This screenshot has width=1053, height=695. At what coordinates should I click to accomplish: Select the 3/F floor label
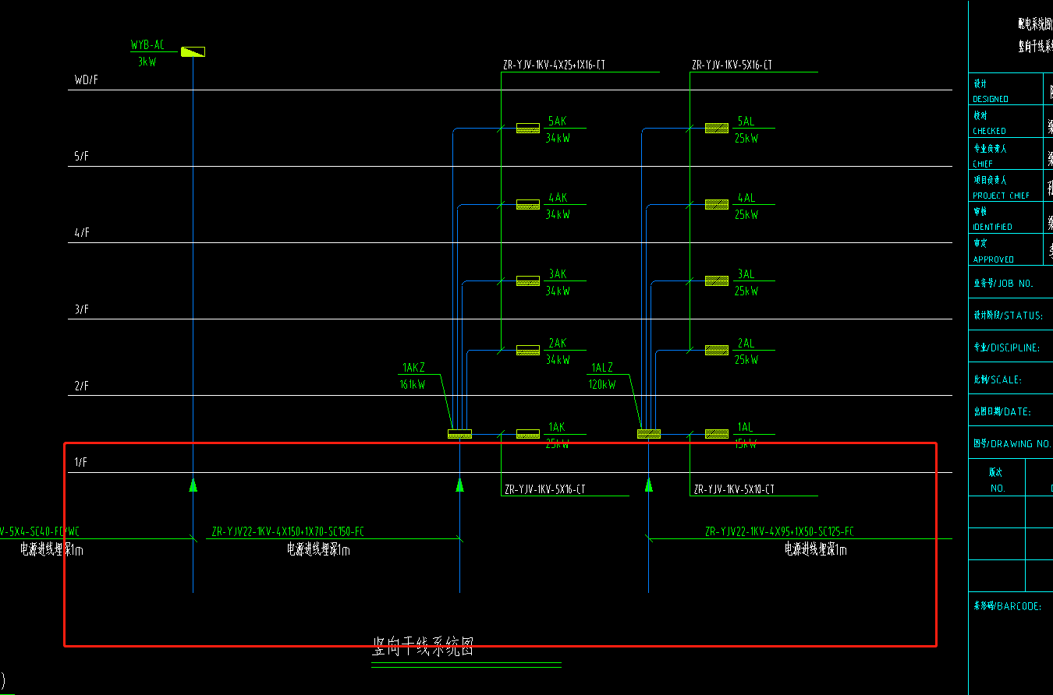point(81,309)
